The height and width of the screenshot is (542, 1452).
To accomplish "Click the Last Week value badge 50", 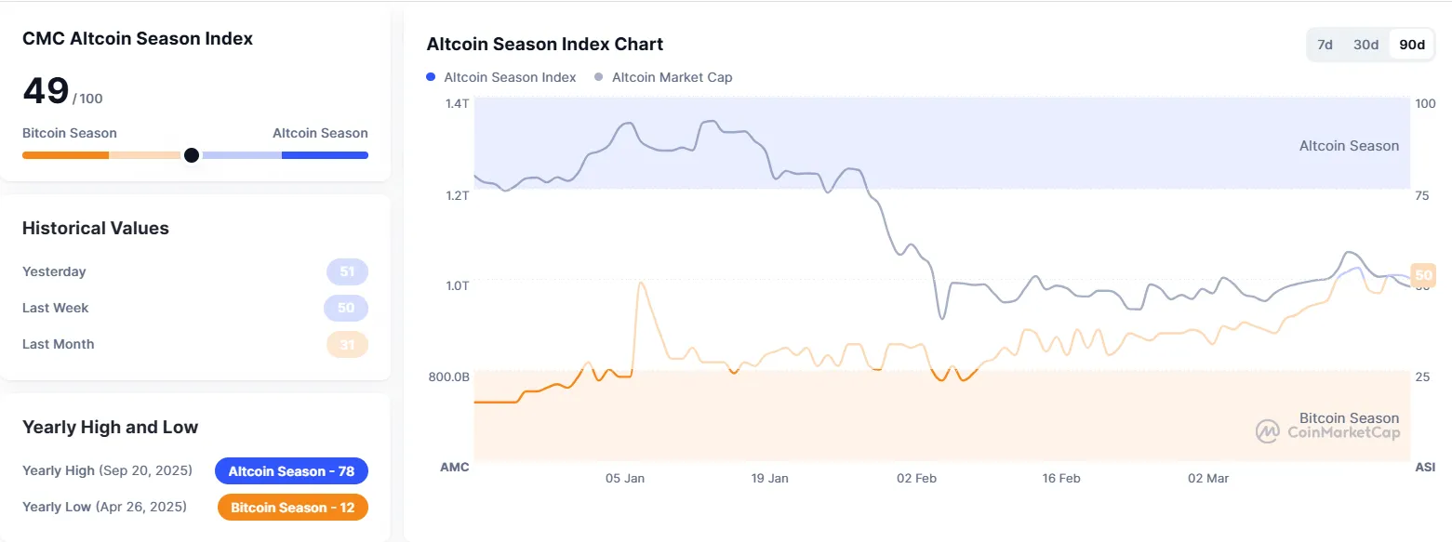I will [x=346, y=308].
